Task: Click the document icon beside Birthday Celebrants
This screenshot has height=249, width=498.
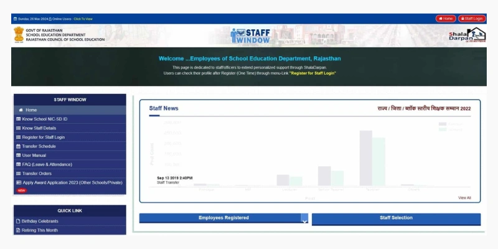Action: [x=17, y=221]
